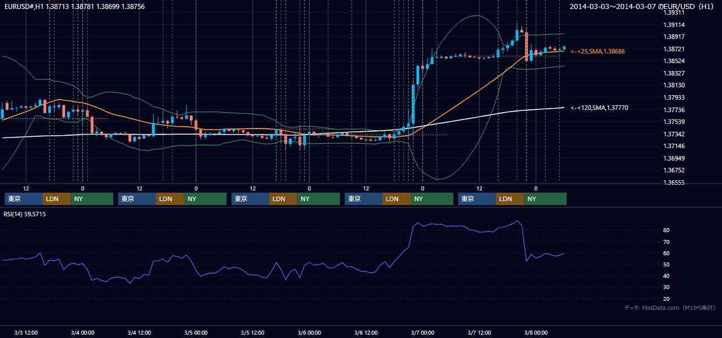Click price axis value 1.38917
Image resolution: width=722 pixels, height=338 pixels.
pos(673,37)
